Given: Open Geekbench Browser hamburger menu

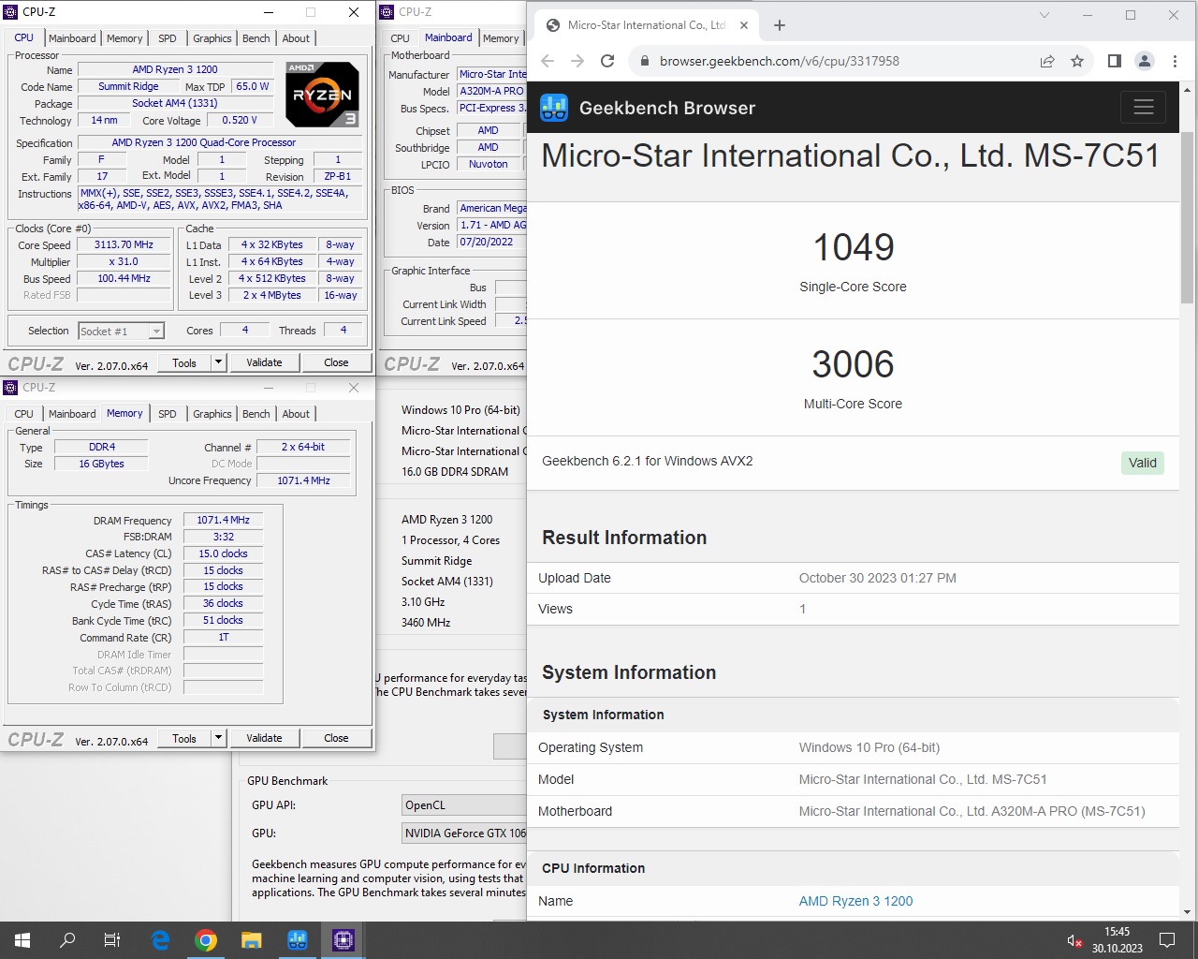Looking at the screenshot, I should pyautogui.click(x=1143, y=108).
